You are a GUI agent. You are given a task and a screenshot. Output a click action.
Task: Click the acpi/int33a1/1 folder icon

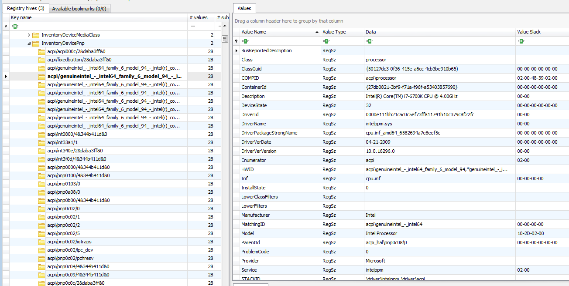[41, 142]
